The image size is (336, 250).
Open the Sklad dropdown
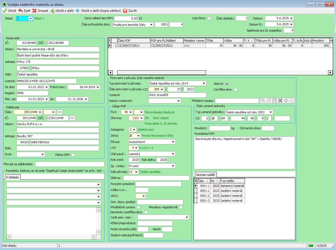point(31,18)
